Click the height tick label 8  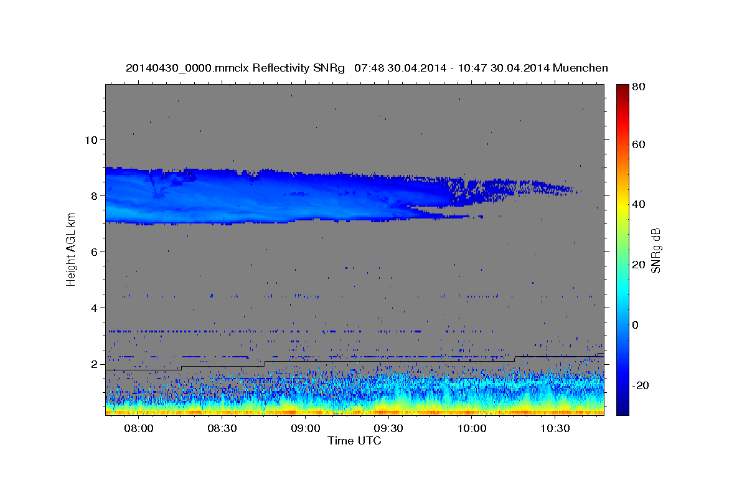pos(93,195)
